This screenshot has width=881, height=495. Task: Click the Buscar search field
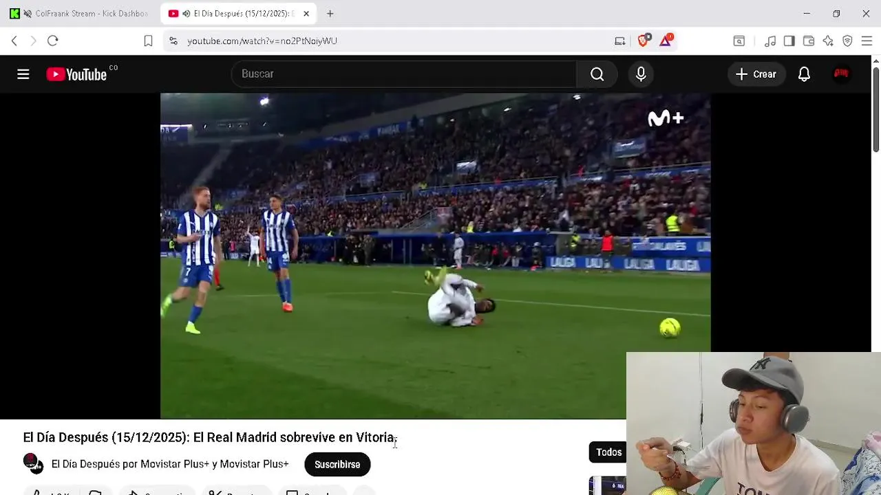pos(404,74)
